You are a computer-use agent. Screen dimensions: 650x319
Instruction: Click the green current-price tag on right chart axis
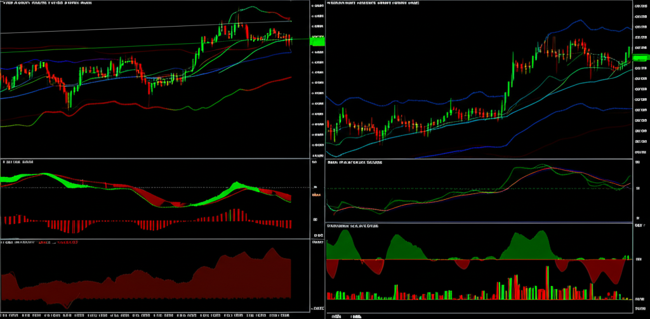641,58
